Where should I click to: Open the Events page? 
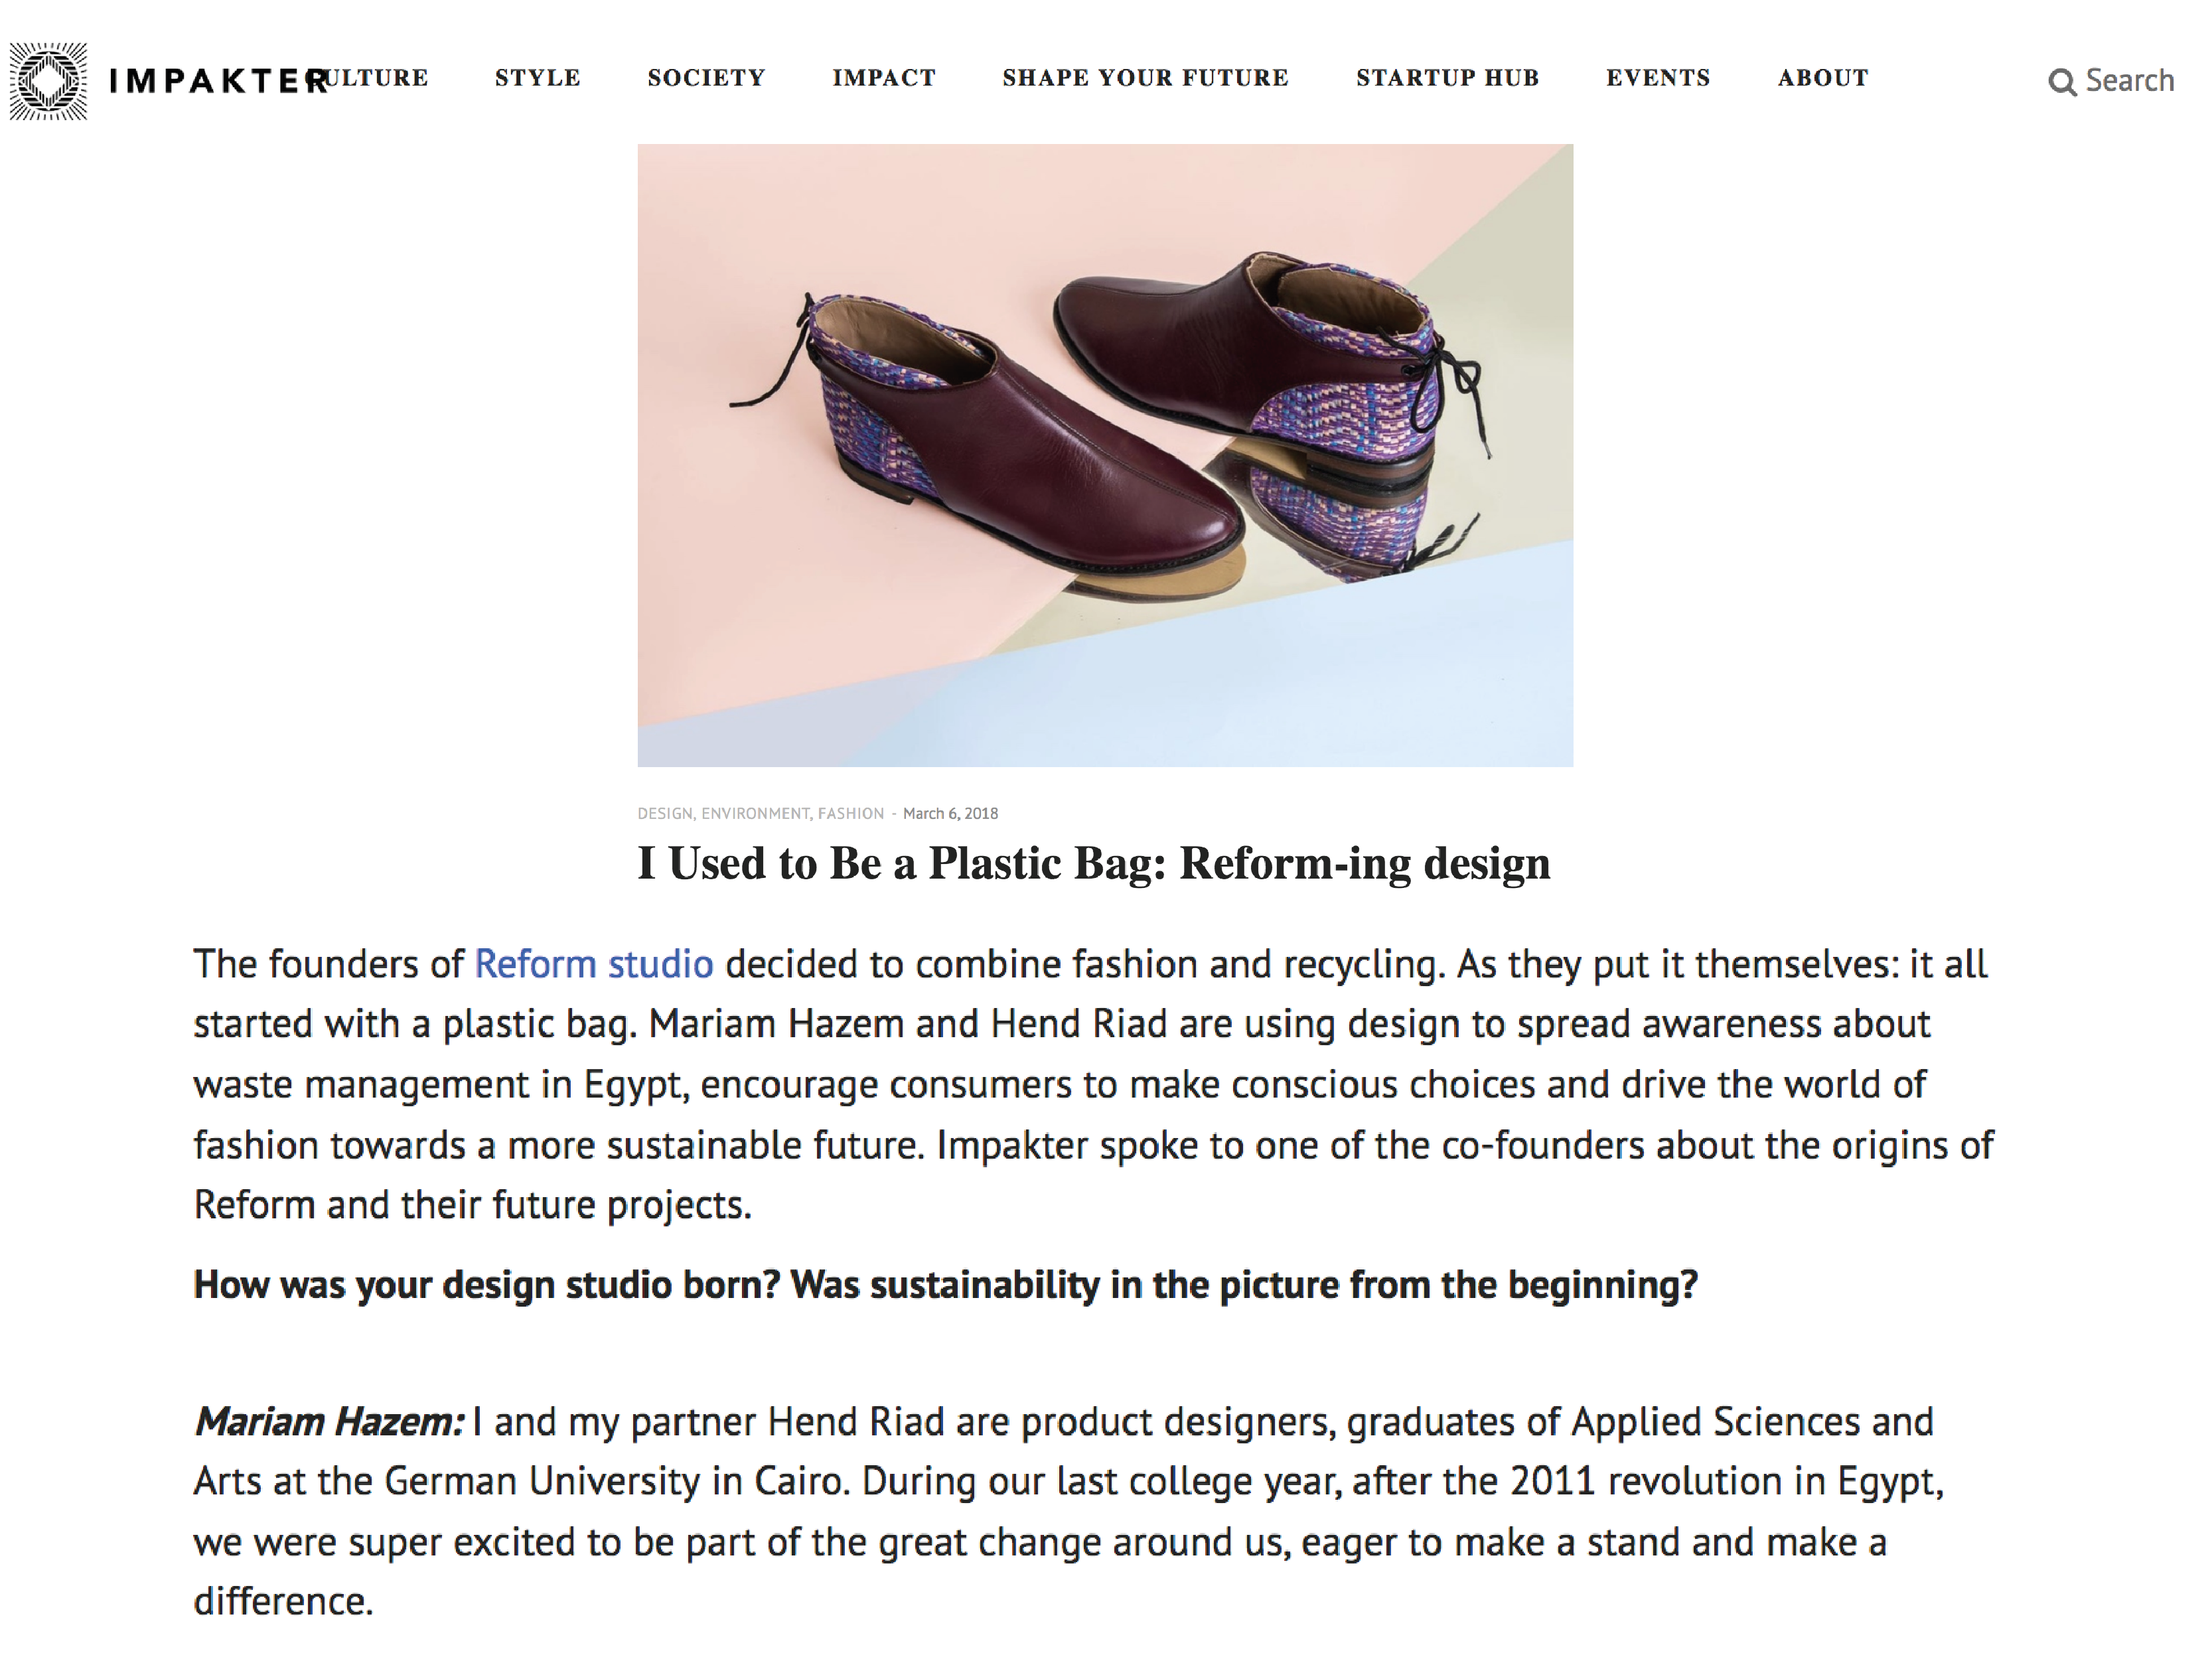point(1658,78)
